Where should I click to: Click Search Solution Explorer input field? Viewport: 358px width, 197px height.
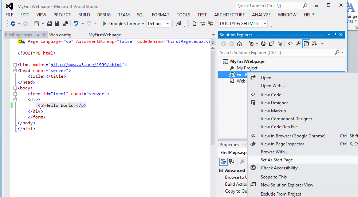276,53
